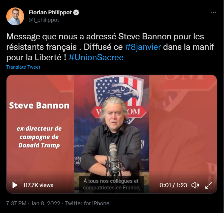The height and width of the screenshot is (213, 224).
Task: Click Translate Tweet
Action: pyautogui.click(x=23, y=67)
